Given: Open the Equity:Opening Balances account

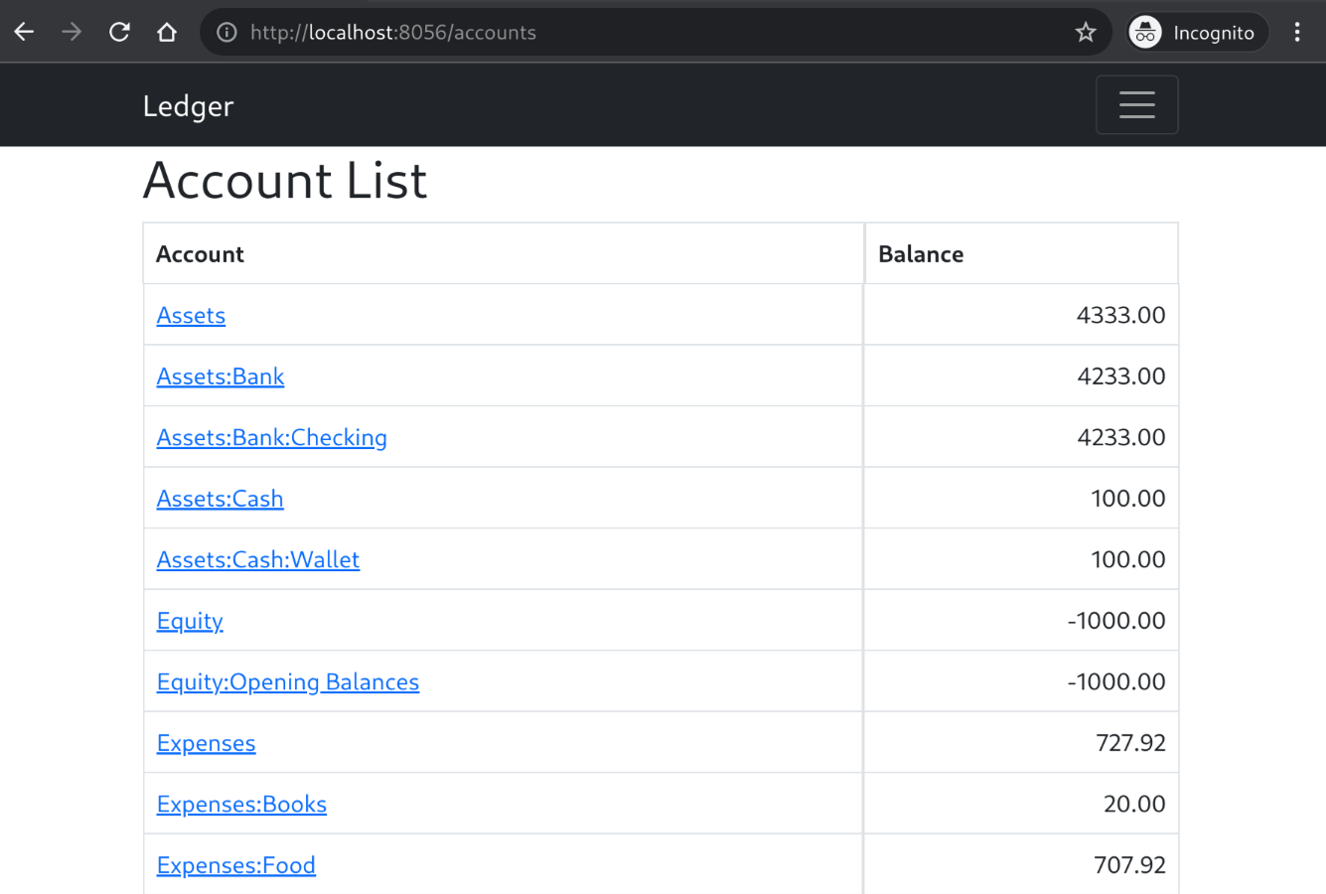Looking at the screenshot, I should point(288,681).
